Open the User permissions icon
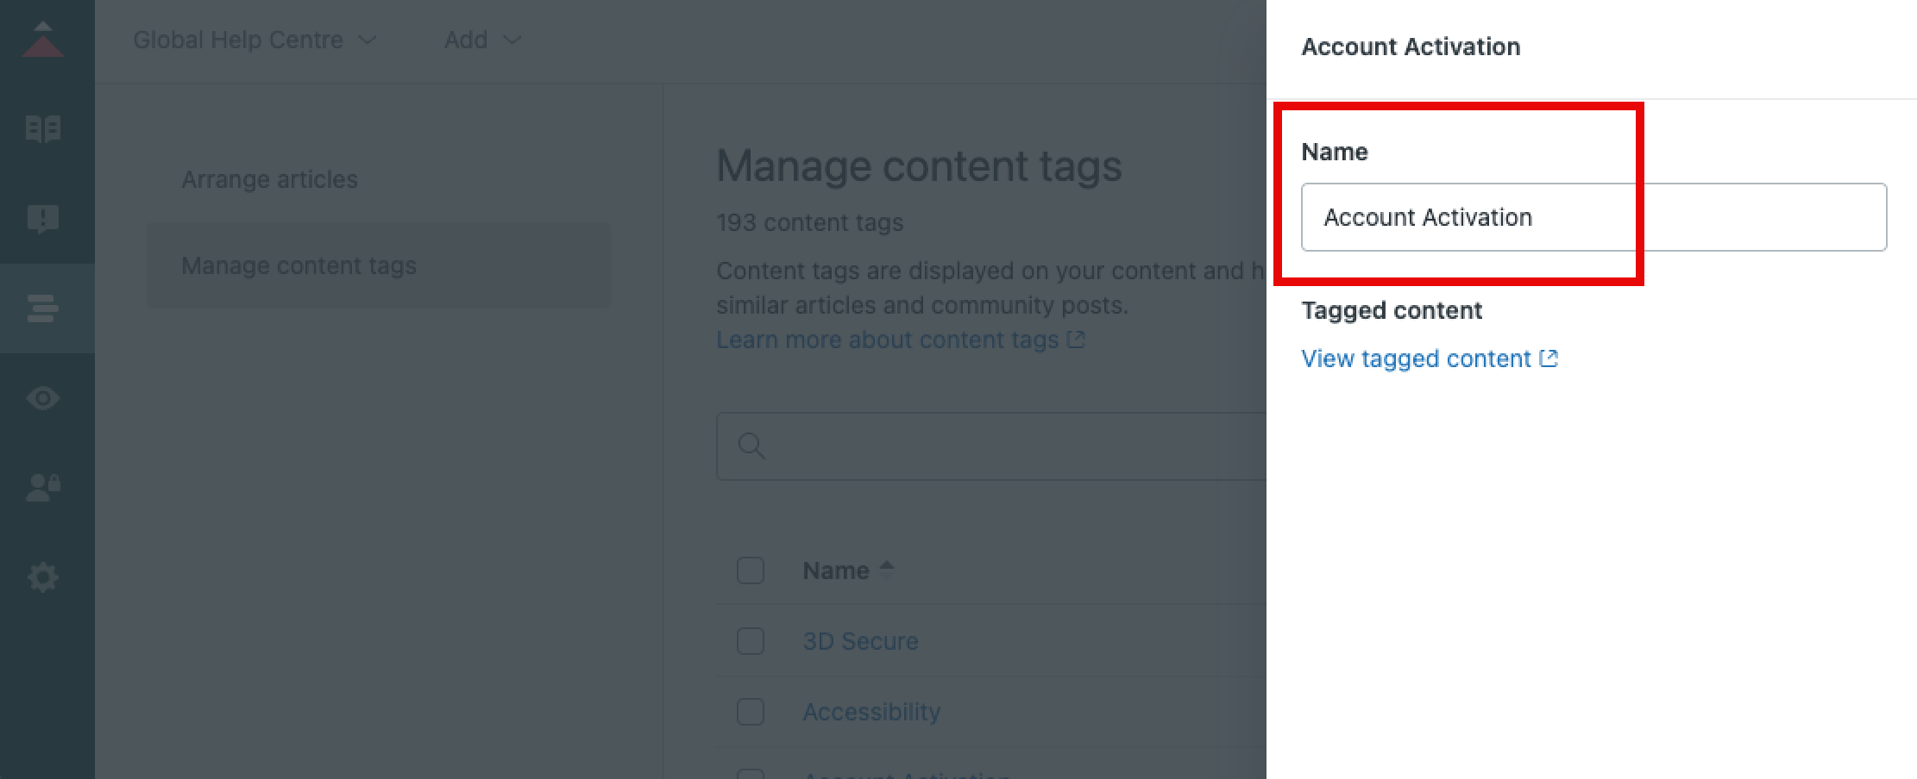Image resolution: width=1917 pixels, height=779 pixels. 45,487
